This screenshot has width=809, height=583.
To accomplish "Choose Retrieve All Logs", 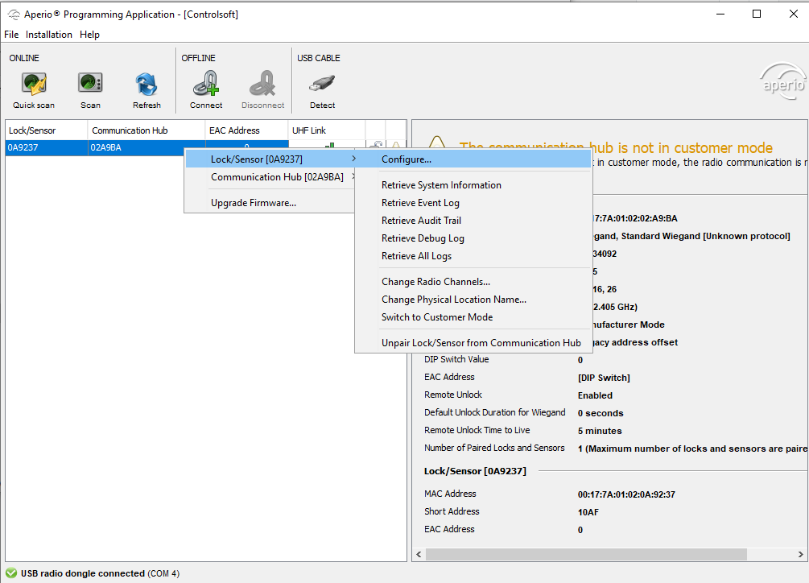I will pos(473,256).
